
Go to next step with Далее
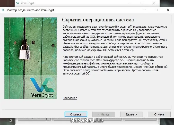tap(131, 114)
